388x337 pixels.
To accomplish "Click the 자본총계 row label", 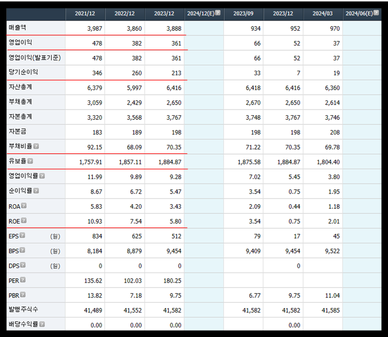I will pyautogui.click(x=21, y=117).
